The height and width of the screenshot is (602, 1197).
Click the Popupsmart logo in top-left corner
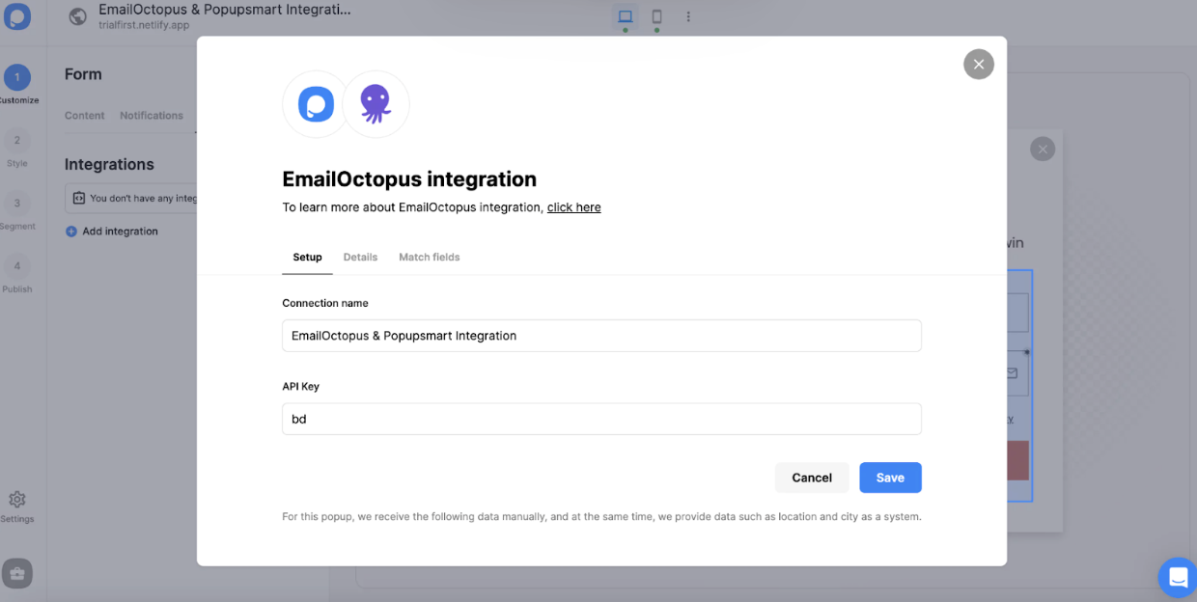click(x=17, y=16)
